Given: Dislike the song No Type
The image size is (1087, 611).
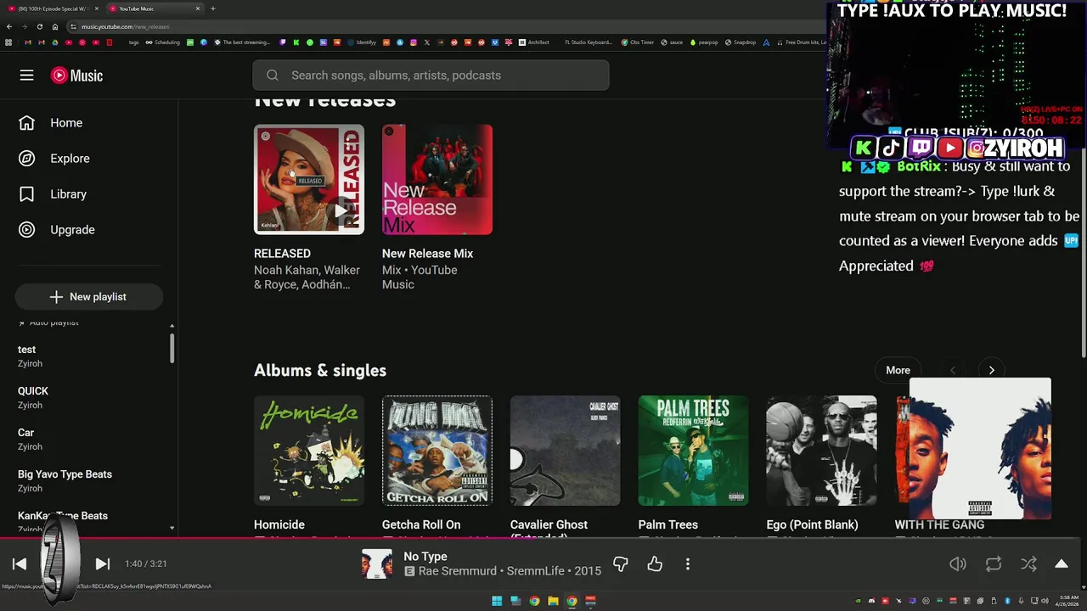Looking at the screenshot, I should (621, 563).
